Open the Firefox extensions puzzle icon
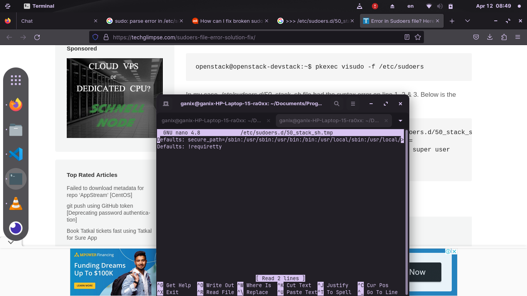Screen dimensions: 527x296 [x=504, y=37]
